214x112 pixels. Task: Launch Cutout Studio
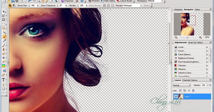coord(124,1)
